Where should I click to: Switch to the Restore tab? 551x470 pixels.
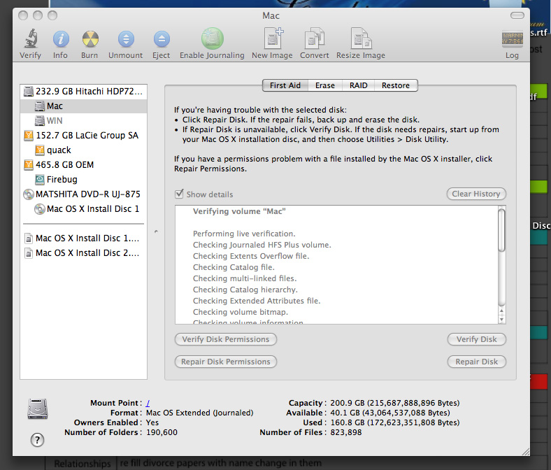(396, 85)
